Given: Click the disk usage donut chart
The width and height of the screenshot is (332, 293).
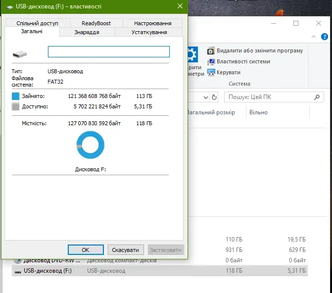Looking at the screenshot, I should [91, 145].
